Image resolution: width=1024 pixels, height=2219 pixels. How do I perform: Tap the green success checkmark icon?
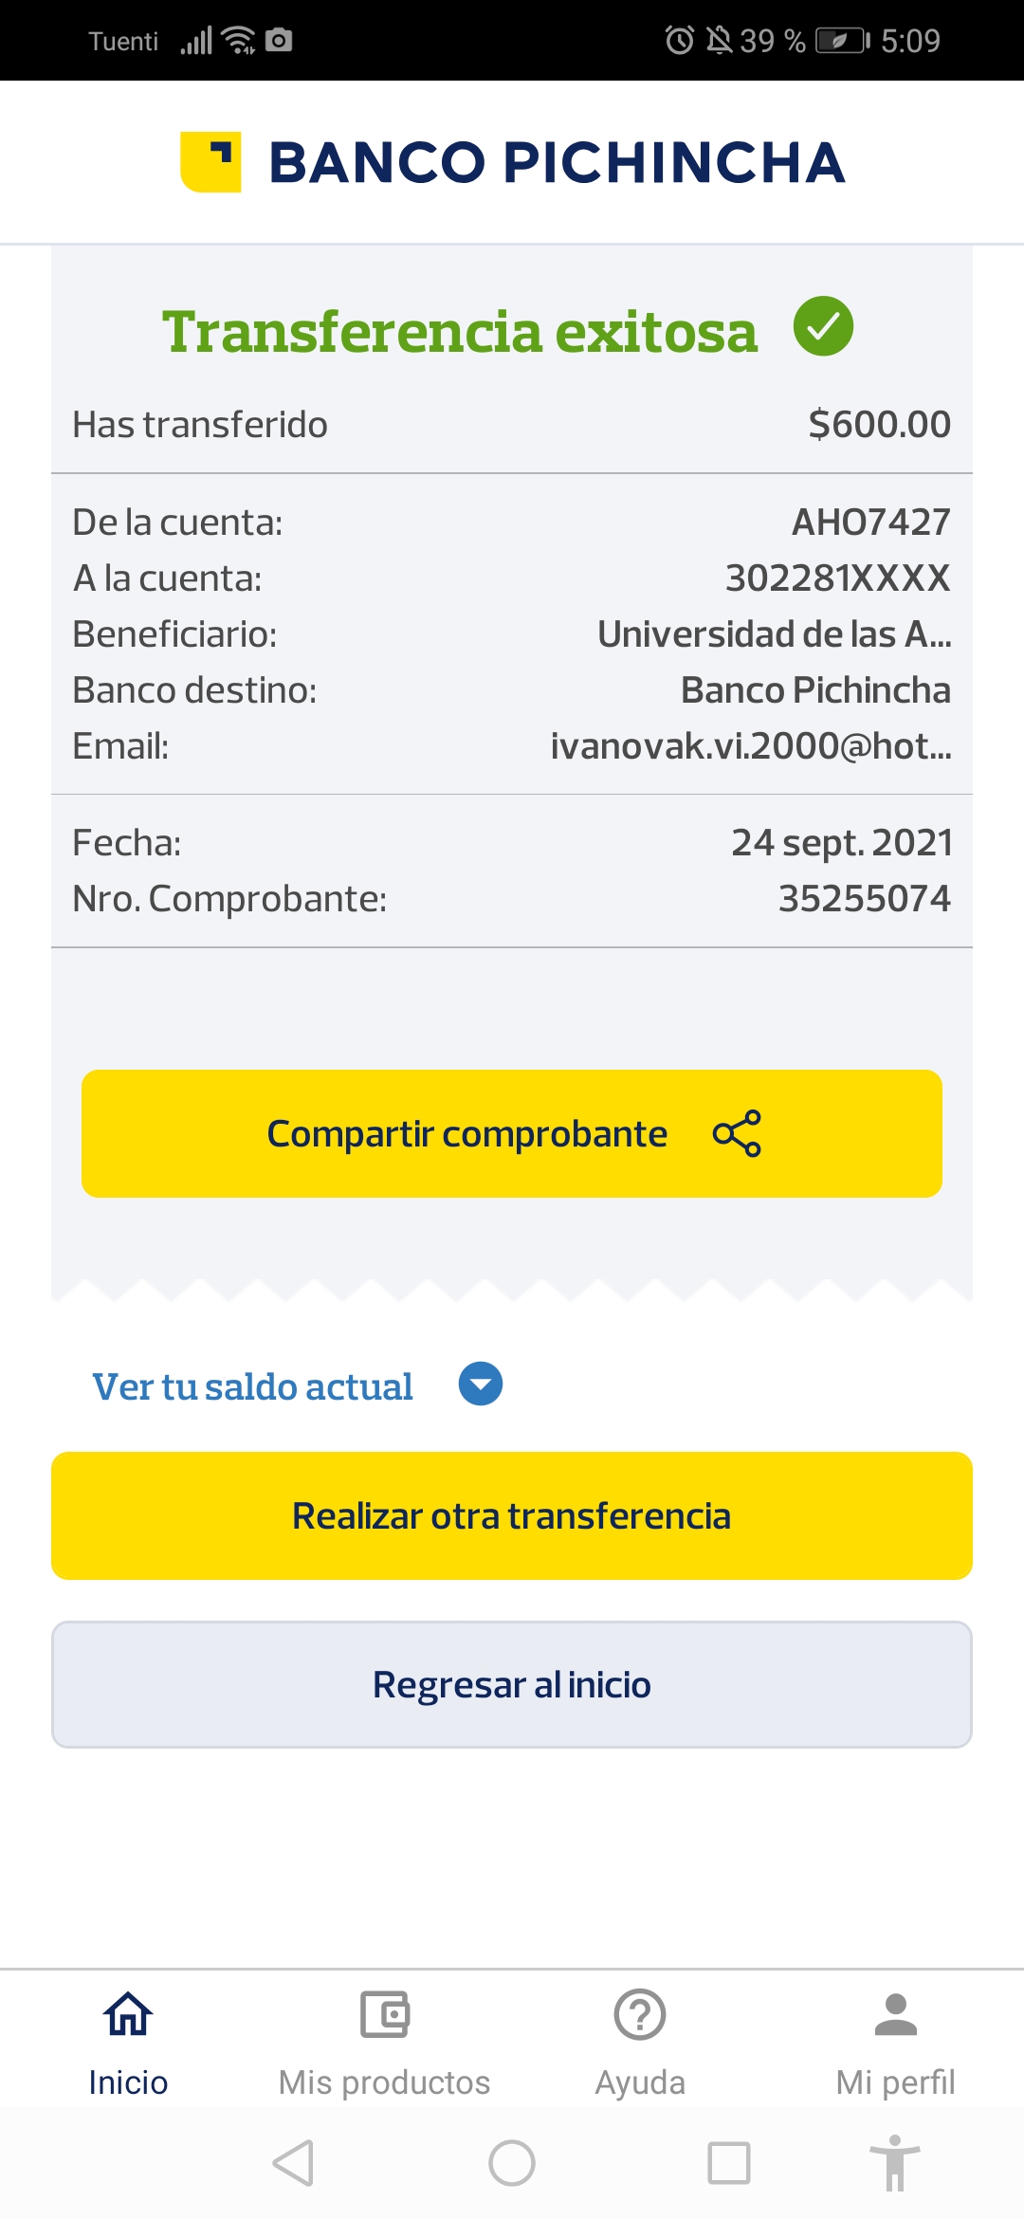point(823,326)
